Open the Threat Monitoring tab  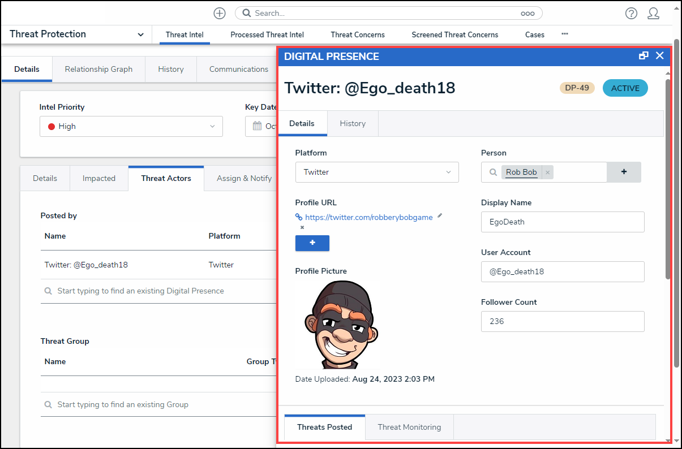409,427
